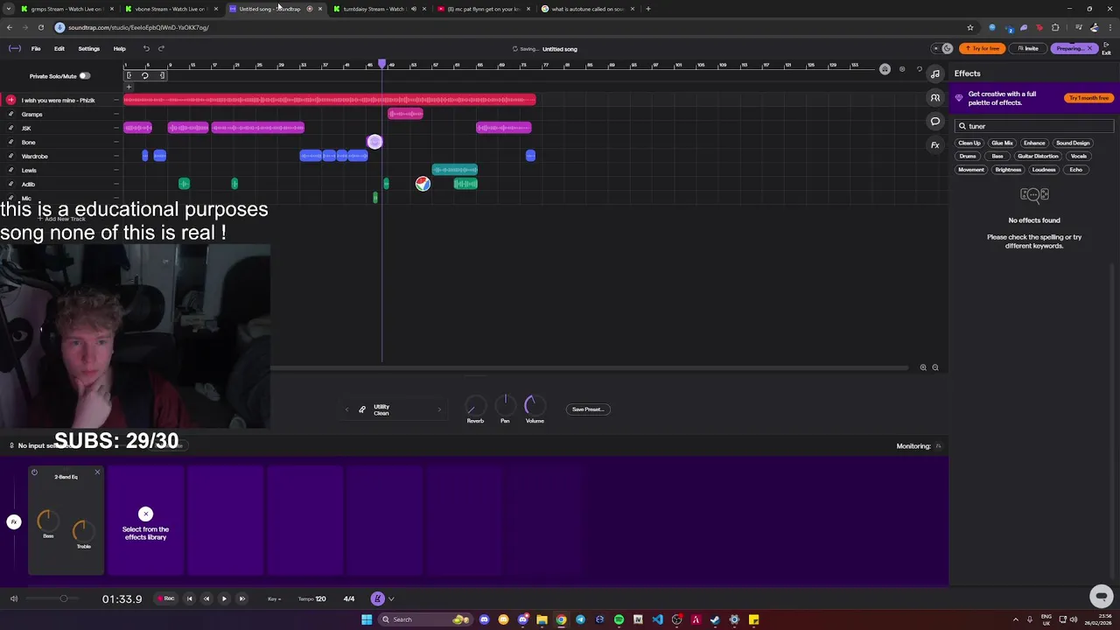Toggle the metronome
Viewport: 1120px width, 630px height.
[377, 598]
